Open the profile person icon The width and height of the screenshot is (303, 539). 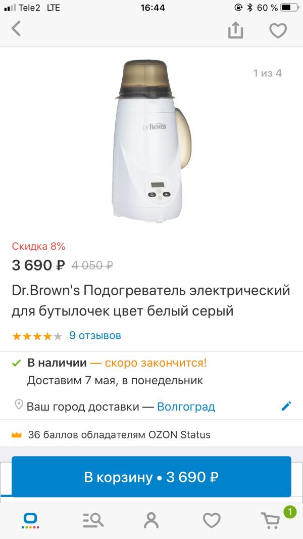(151, 520)
